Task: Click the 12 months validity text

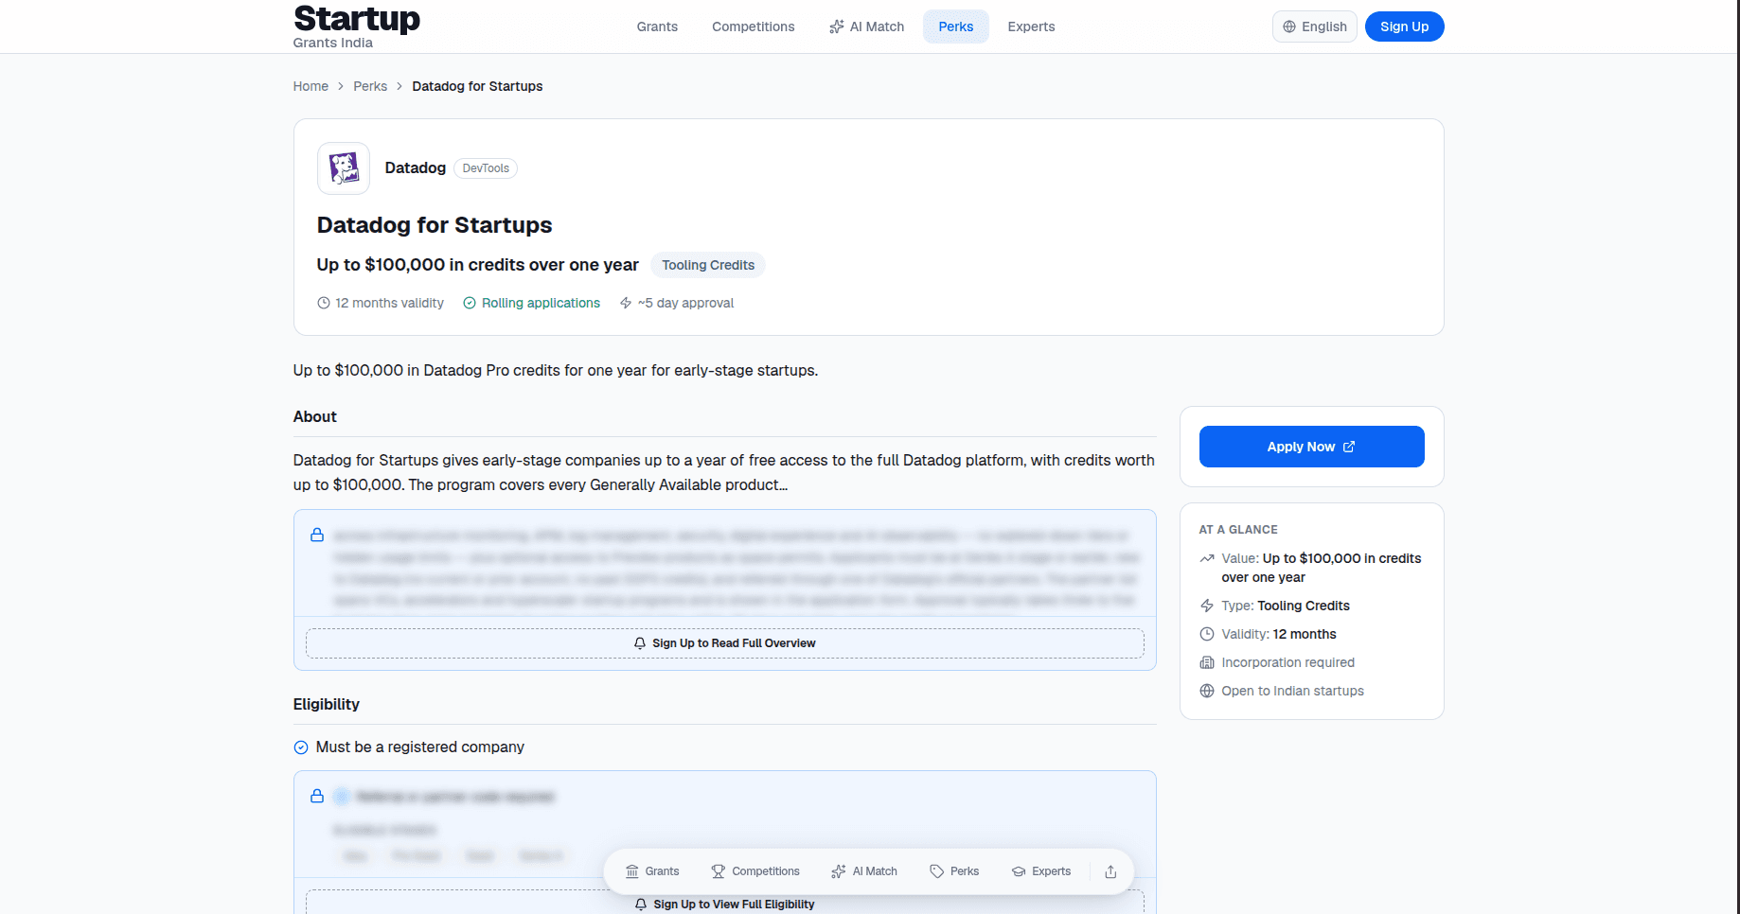Action: tap(389, 303)
